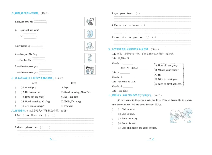
Task: Click the answer bracket for "Goodbye!"
Action: (18, 87)
